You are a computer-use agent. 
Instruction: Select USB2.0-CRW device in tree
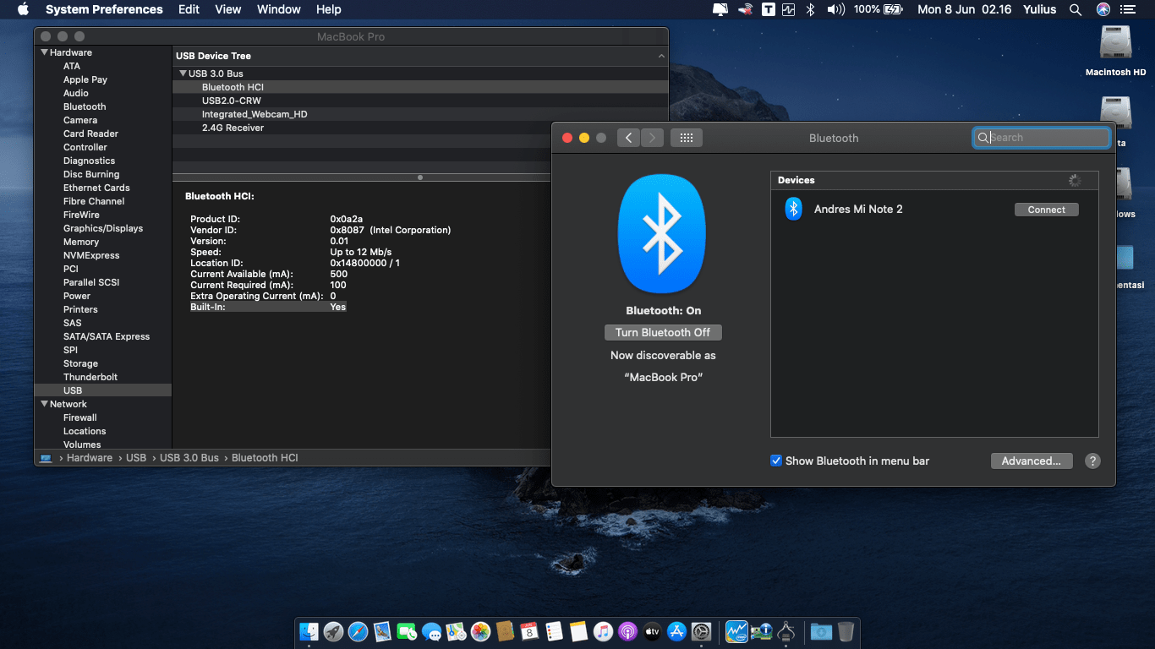point(420,101)
